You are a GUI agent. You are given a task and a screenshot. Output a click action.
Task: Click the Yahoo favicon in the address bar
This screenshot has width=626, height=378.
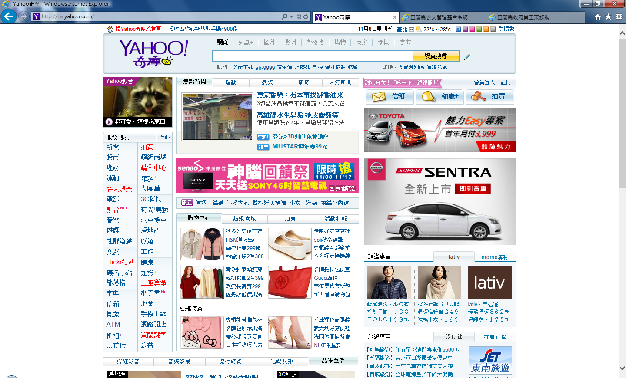(x=36, y=16)
